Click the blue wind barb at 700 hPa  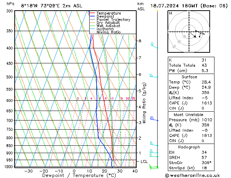tap(154, 119)
